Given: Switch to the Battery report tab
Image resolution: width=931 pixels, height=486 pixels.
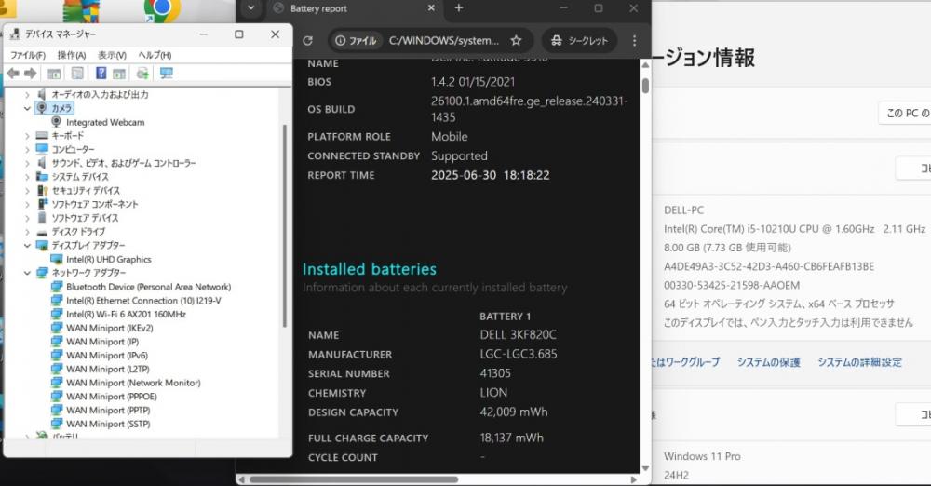Looking at the screenshot, I should coord(353,8).
